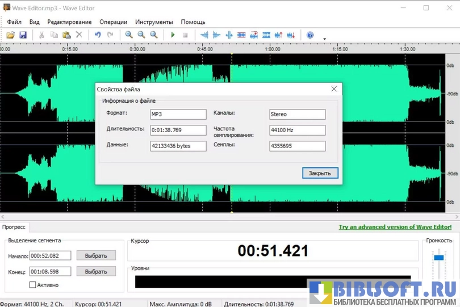The image size is (460, 307).
Task: Click the Закрыть button in dialog
Action: tap(320, 173)
